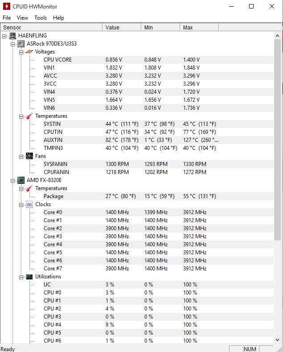Collapse the Voltages tree node
Screen dimensions: 283x352
tap(21, 52)
